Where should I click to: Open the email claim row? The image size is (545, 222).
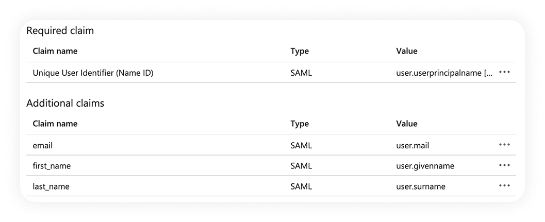pos(43,146)
